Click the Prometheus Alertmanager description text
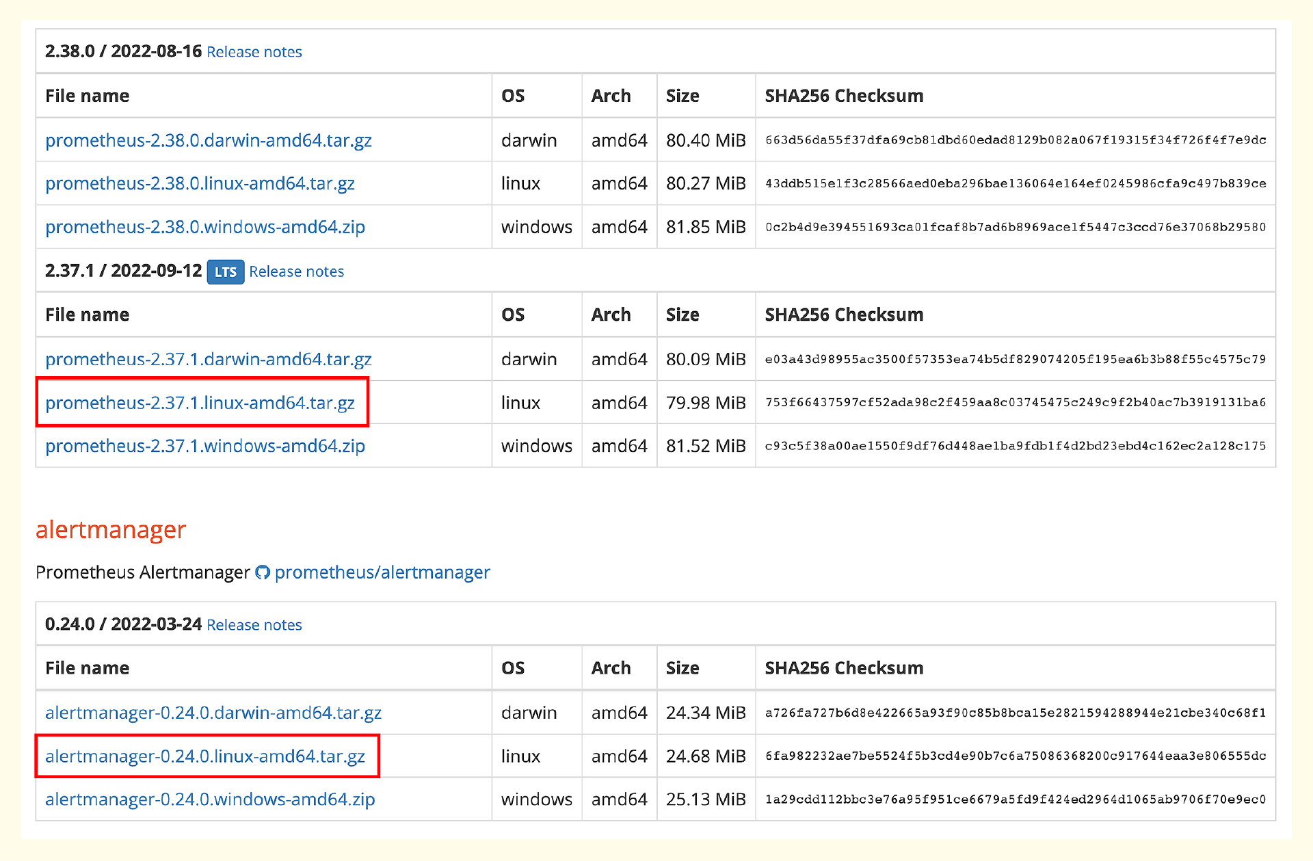This screenshot has width=1313, height=861. point(143,572)
